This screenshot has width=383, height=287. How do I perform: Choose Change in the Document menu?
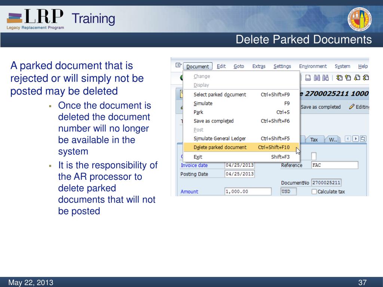(241, 76)
